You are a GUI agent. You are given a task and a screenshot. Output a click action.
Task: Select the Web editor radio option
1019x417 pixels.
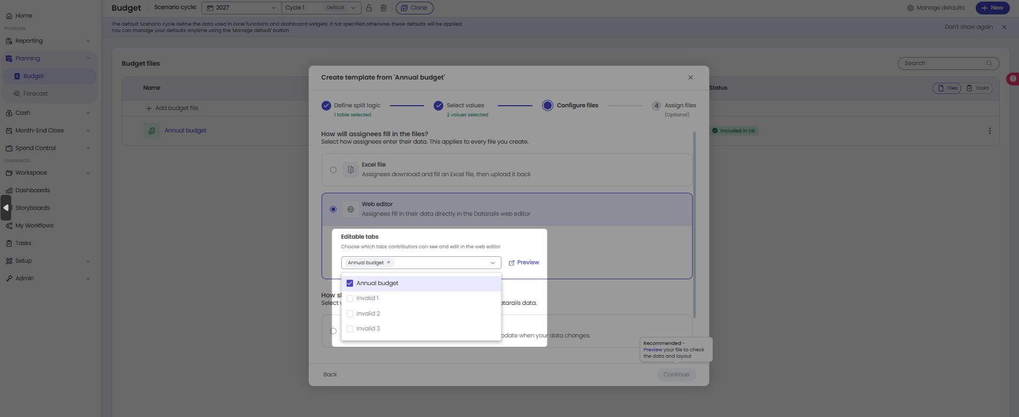click(333, 209)
